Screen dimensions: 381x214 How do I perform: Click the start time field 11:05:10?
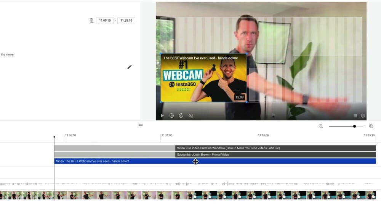tap(105, 21)
